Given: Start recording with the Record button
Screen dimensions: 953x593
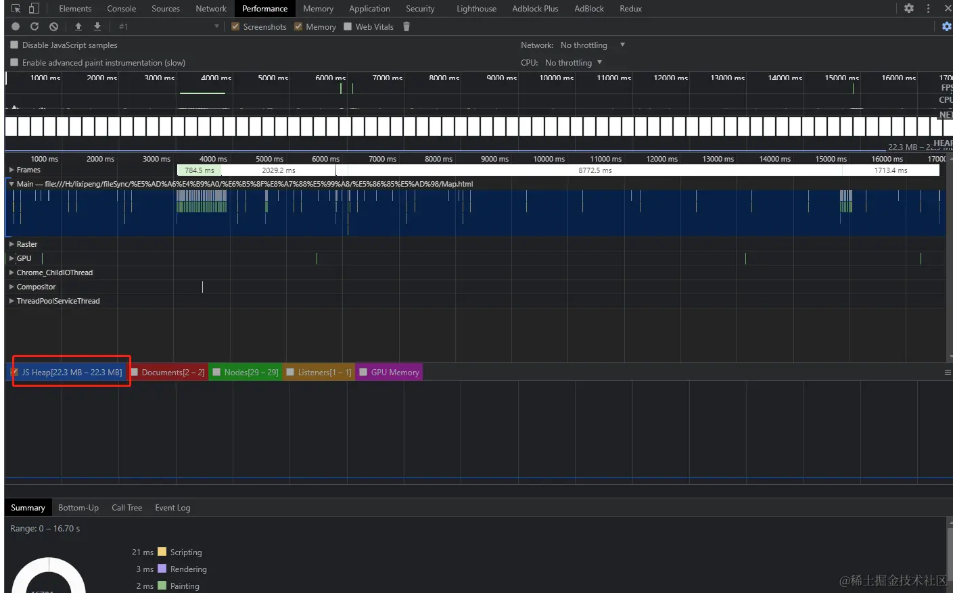Looking at the screenshot, I should pos(16,26).
